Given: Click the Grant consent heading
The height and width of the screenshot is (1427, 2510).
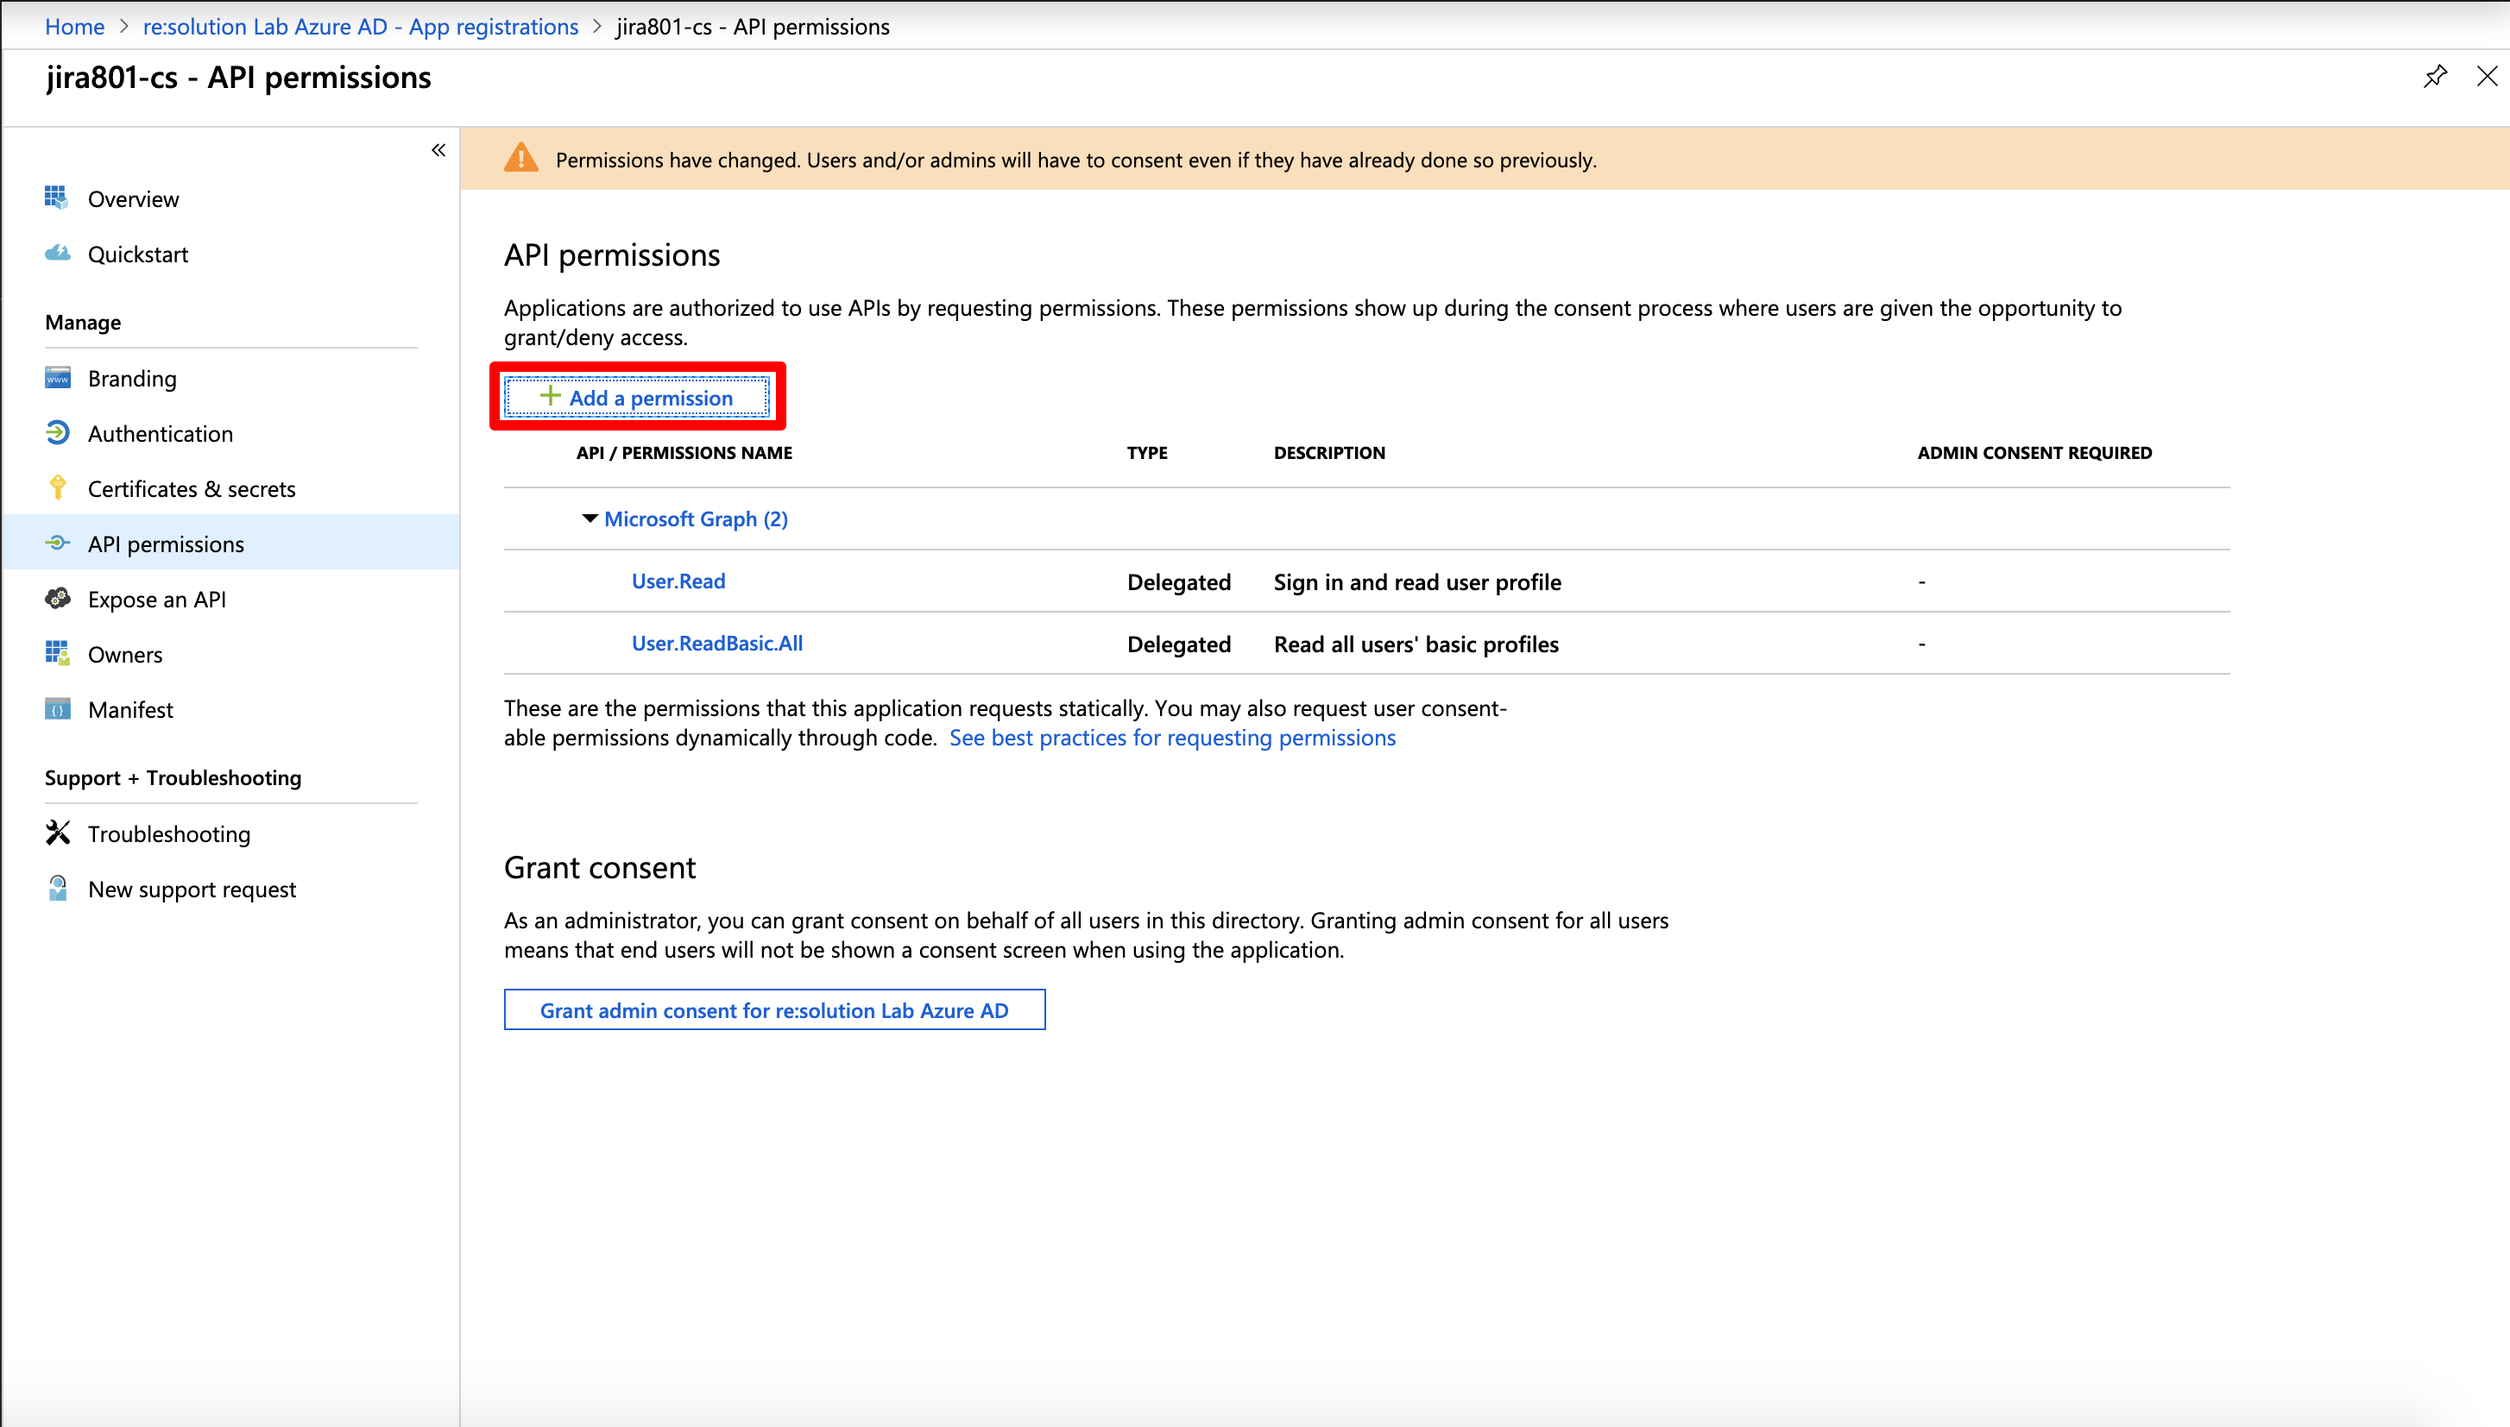Looking at the screenshot, I should click(600, 867).
